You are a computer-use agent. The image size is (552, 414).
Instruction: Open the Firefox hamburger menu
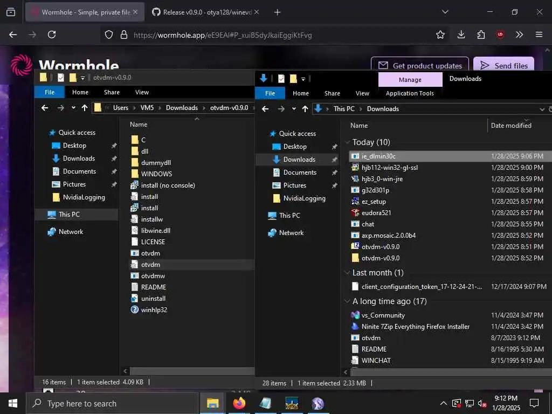539,34
